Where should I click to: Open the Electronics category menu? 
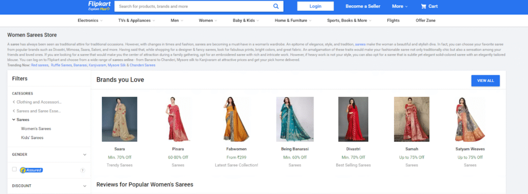90,21
